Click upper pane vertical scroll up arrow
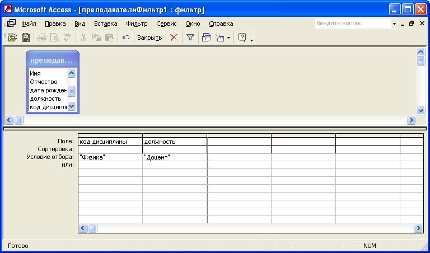The image size is (430, 253). [420, 51]
